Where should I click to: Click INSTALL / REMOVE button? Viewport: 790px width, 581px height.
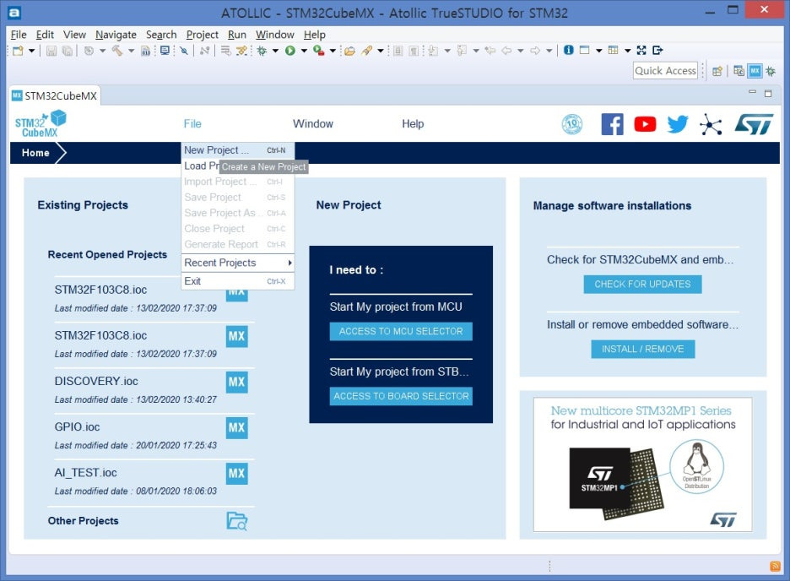[x=643, y=350]
